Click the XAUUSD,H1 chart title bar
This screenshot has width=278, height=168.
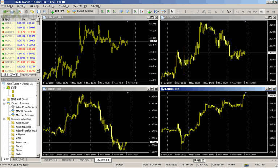click(x=218, y=89)
